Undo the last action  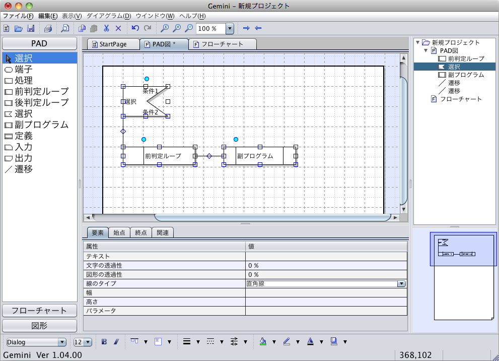(x=135, y=28)
